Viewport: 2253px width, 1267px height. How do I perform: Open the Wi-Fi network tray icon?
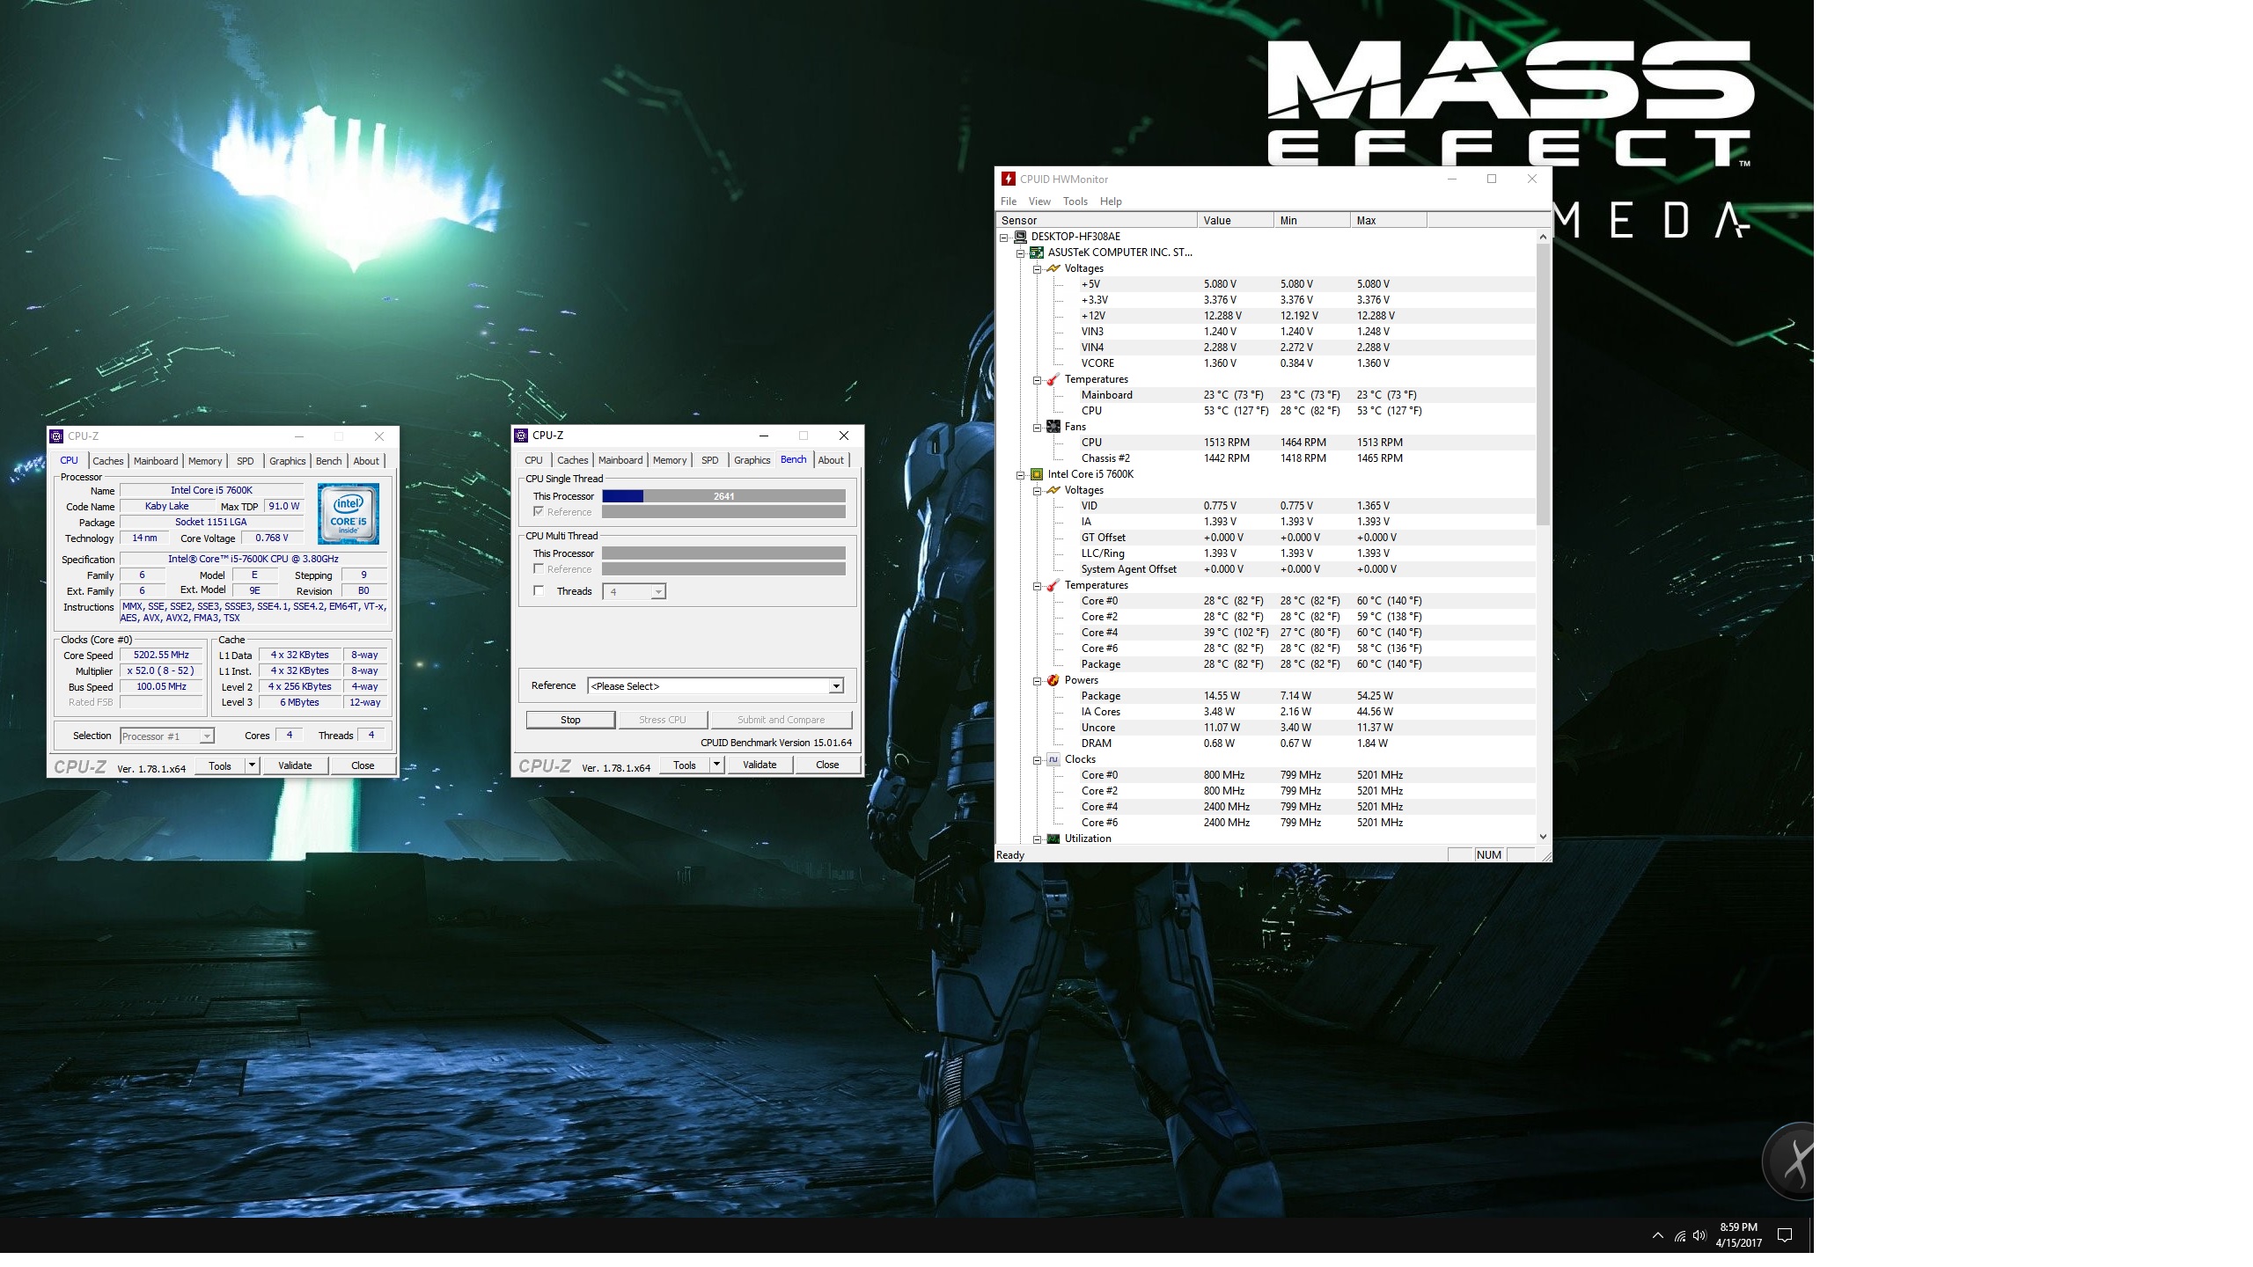[x=1680, y=1235]
